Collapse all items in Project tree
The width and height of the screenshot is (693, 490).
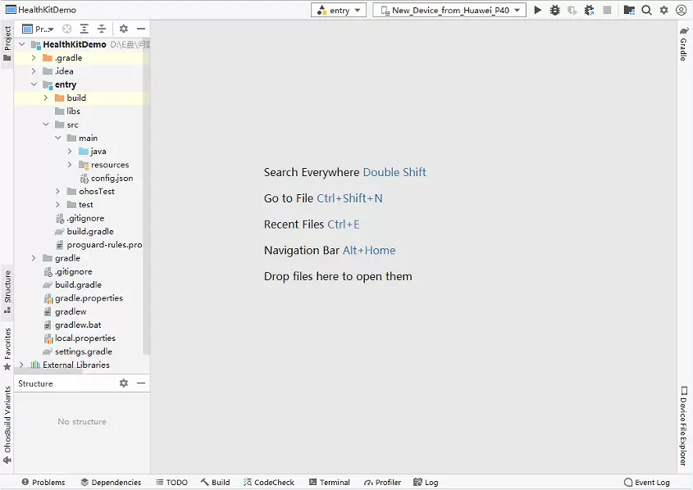point(102,29)
